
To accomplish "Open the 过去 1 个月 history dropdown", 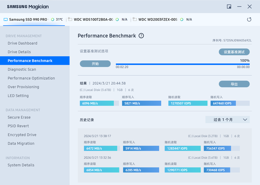I will coord(227,120).
